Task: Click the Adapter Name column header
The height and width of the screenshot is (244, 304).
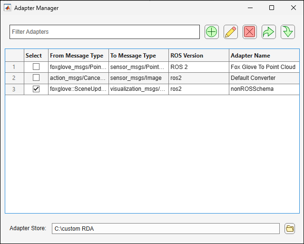Action: [264, 56]
